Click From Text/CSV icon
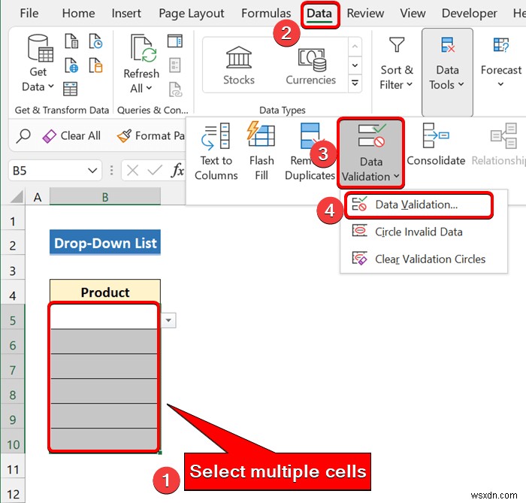This screenshot has height=503, width=526. pos(71,41)
